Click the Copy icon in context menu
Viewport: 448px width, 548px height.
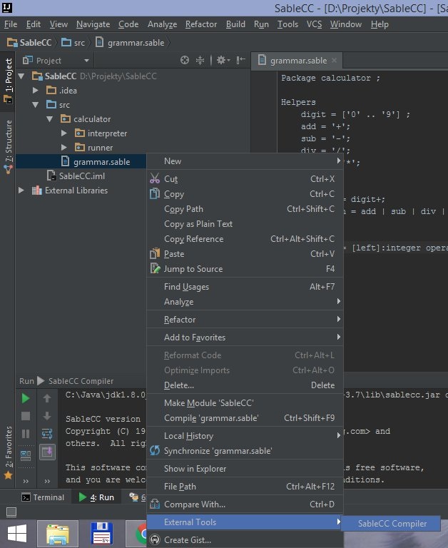155,193
